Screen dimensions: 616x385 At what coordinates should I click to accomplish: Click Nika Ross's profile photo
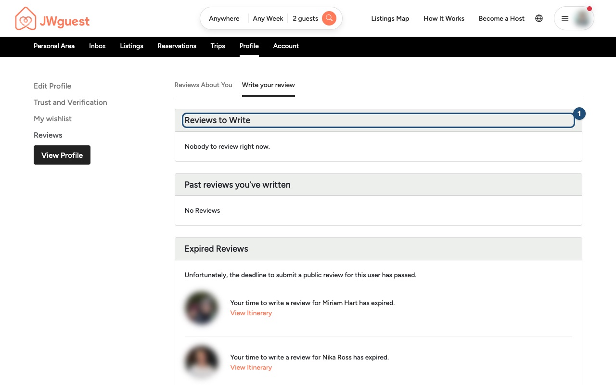coord(202,362)
